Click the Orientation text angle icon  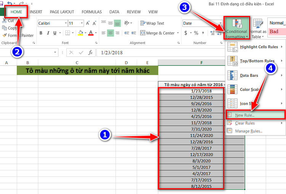127,23
